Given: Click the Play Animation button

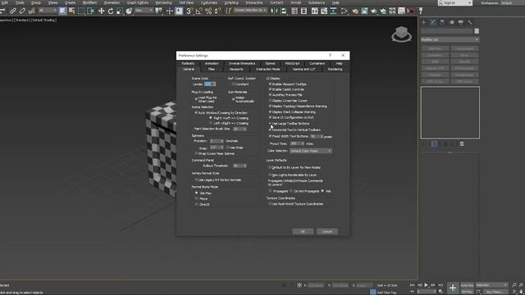Looking at the screenshot, I should pyautogui.click(x=427, y=285).
